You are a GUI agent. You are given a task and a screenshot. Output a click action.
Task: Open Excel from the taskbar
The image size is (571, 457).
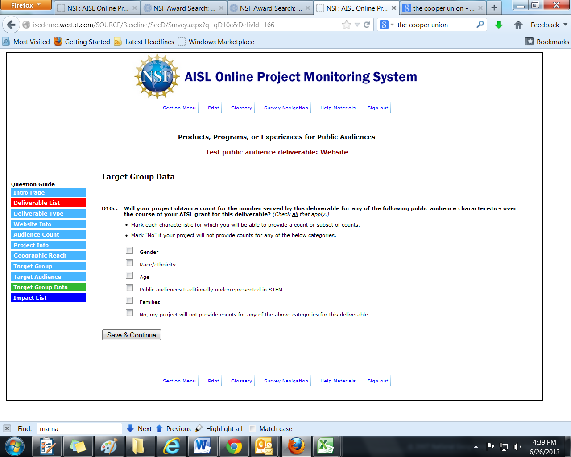pos(326,446)
